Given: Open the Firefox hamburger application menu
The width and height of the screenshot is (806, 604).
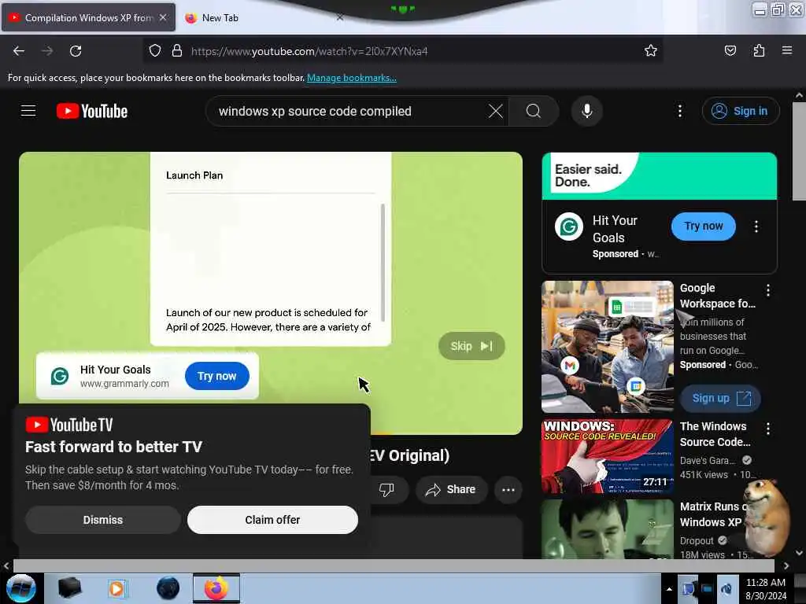Looking at the screenshot, I should 787,50.
